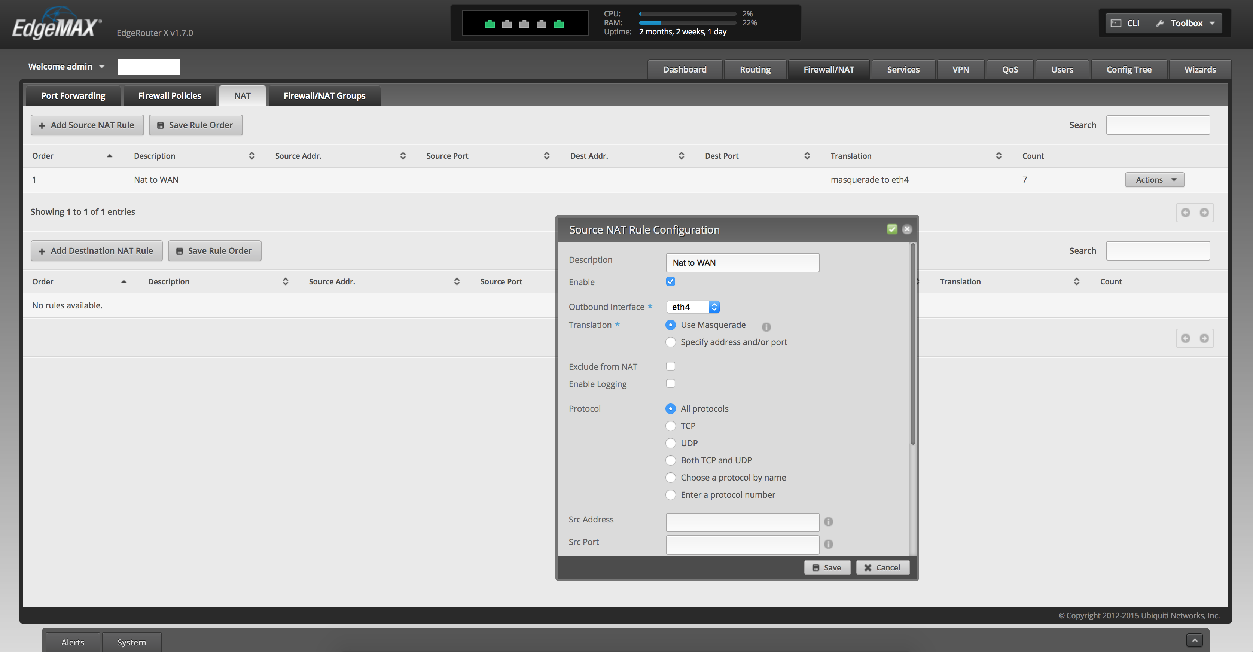Toggle the Enable checkbox in the rule

(670, 282)
